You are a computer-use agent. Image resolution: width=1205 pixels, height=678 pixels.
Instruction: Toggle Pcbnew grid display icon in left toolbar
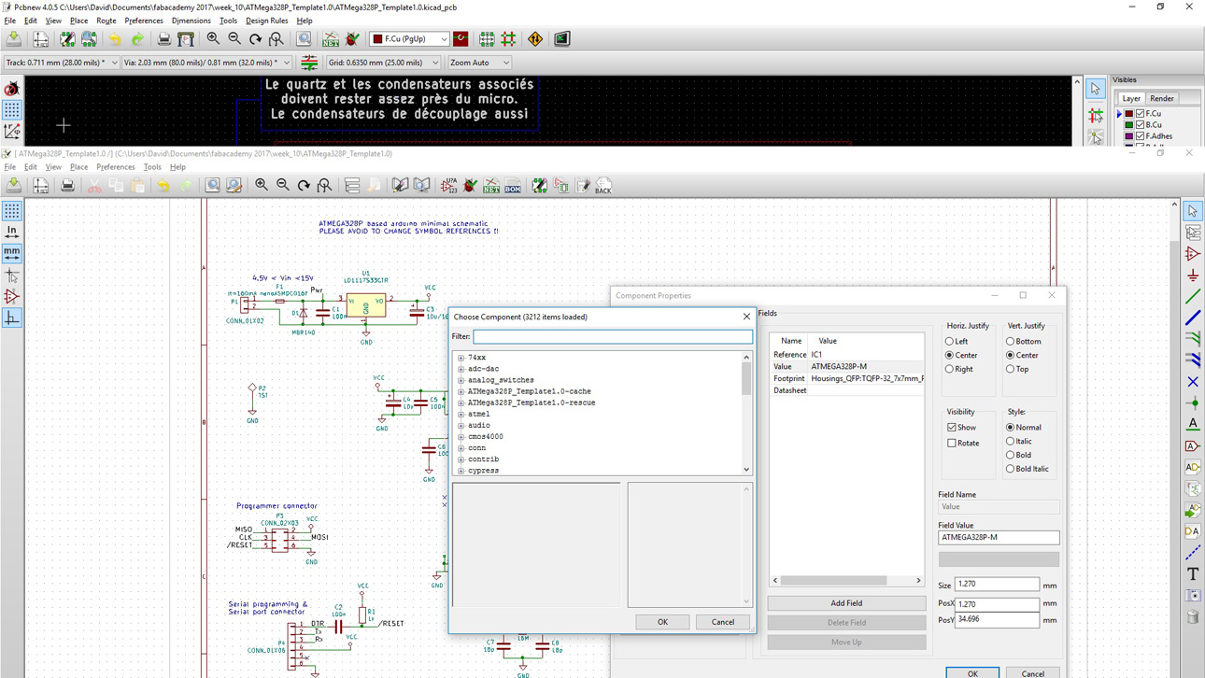coord(12,109)
